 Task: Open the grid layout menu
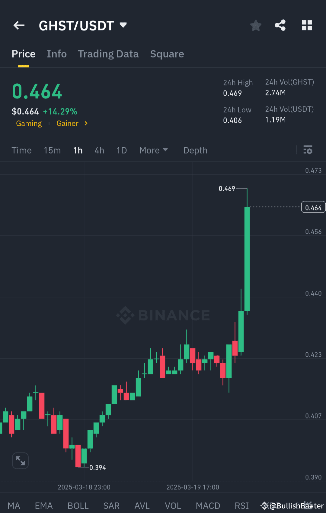point(307,25)
